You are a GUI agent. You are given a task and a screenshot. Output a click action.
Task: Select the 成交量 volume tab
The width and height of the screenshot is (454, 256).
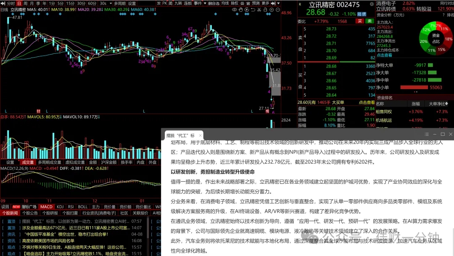(28, 162)
